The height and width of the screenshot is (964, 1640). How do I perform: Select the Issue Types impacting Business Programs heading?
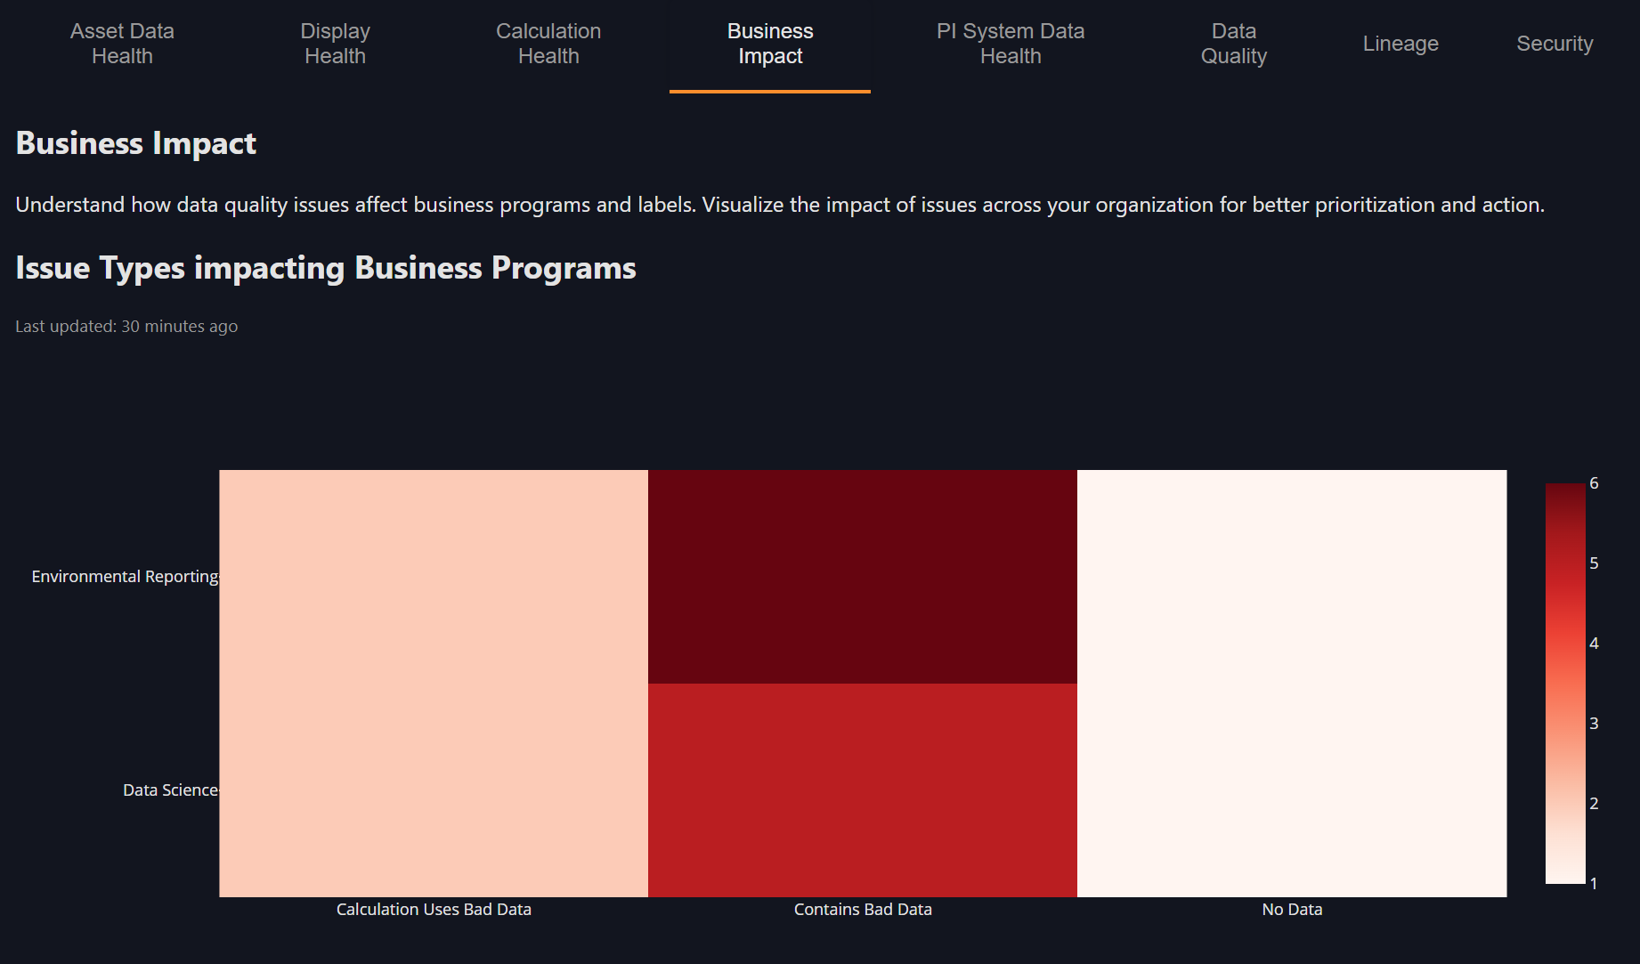tap(325, 268)
